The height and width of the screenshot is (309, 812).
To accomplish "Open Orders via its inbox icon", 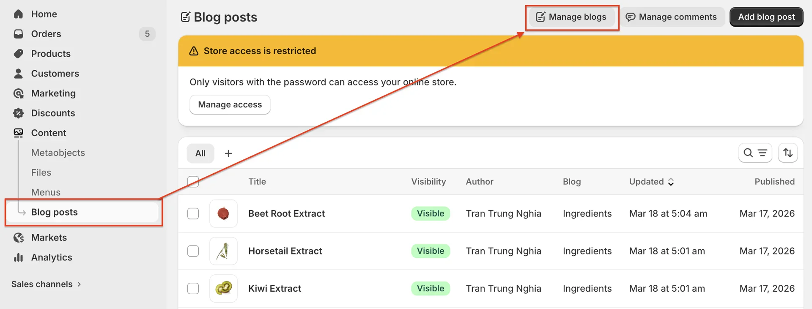I will (18, 34).
